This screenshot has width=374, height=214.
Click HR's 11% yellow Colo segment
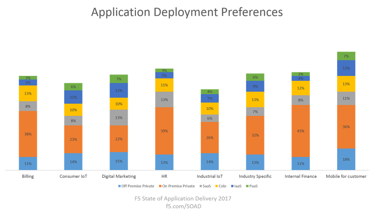164,85
